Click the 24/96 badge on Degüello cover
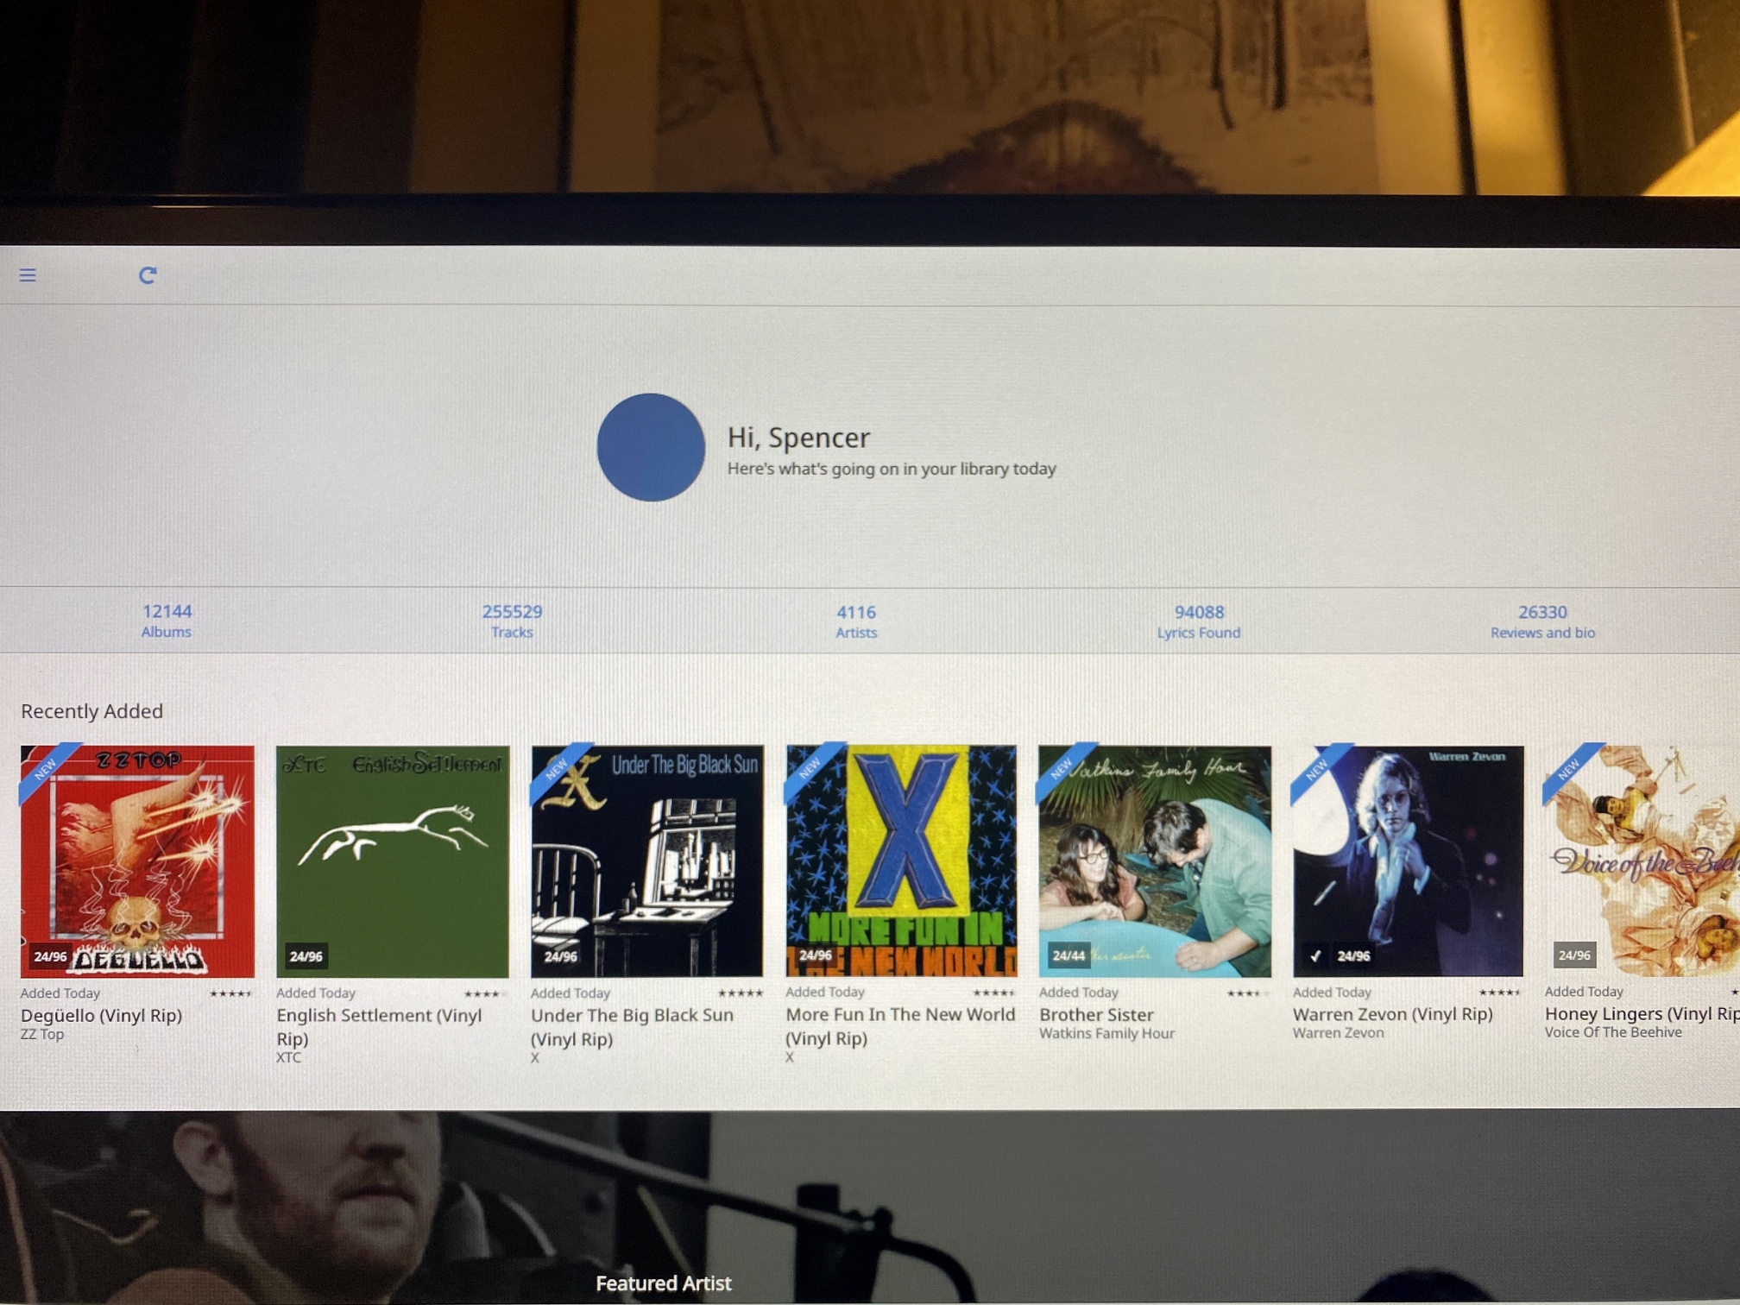The image size is (1740, 1305). coord(50,956)
